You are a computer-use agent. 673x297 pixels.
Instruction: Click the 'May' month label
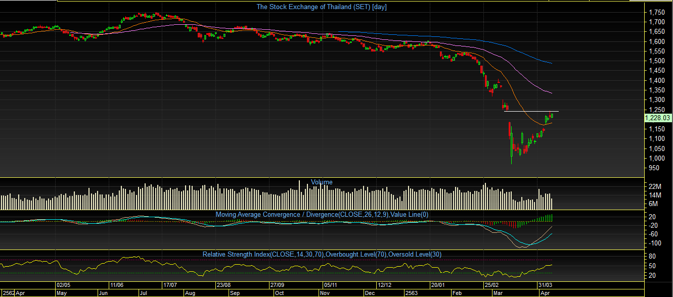[62, 293]
